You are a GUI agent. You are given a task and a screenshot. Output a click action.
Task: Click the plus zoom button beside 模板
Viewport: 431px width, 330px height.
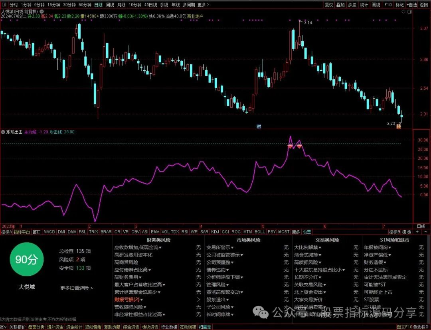point(417,232)
